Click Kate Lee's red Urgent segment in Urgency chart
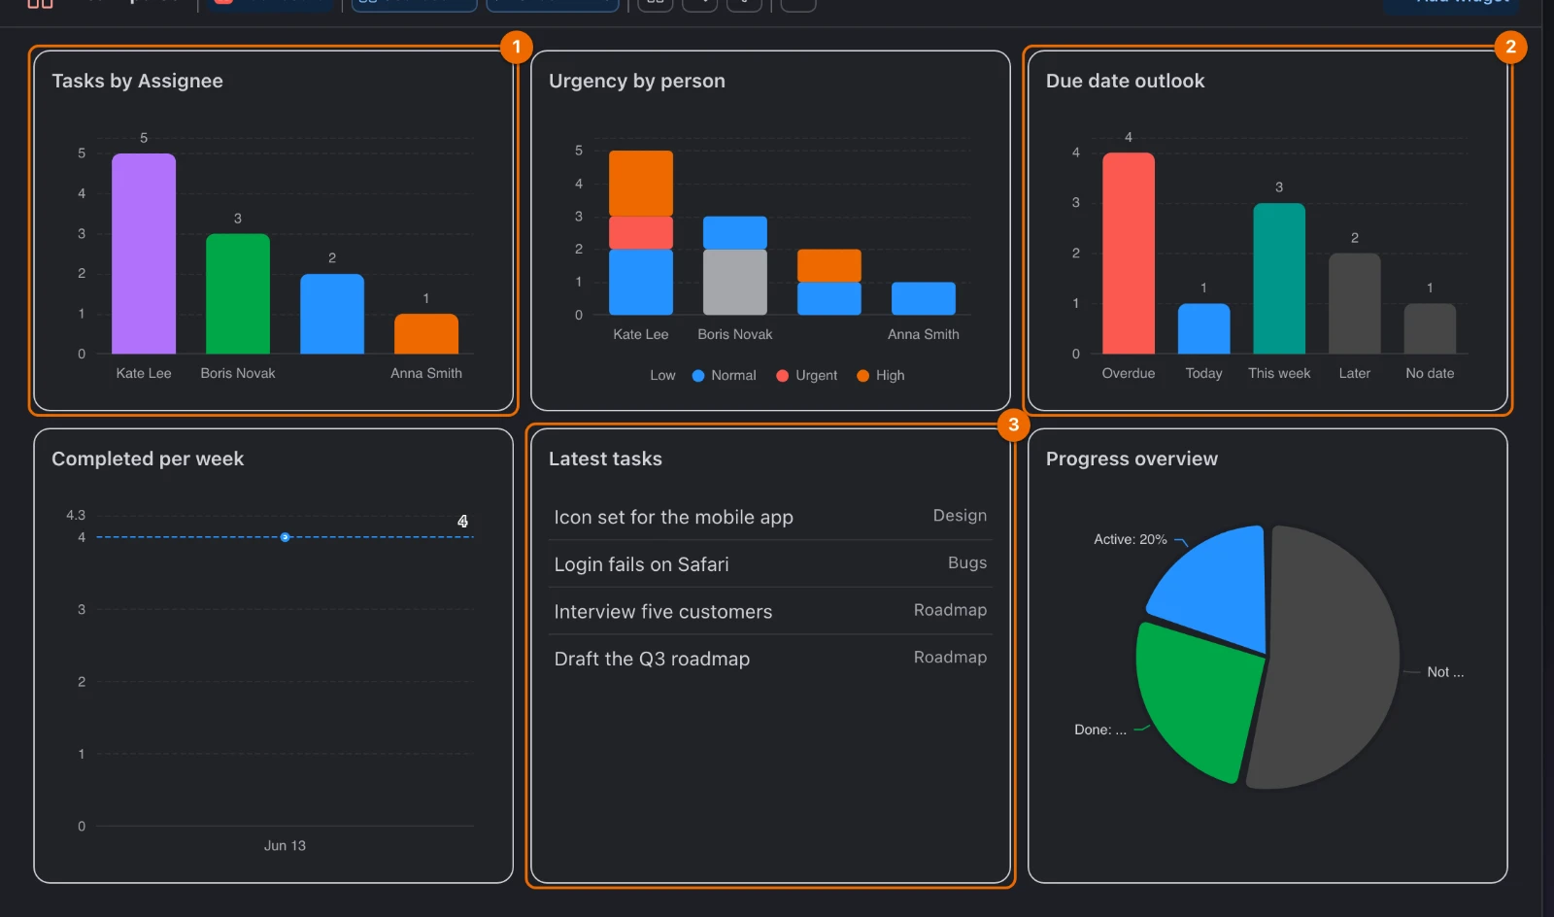Screen dimensions: 1554x917 point(641,232)
